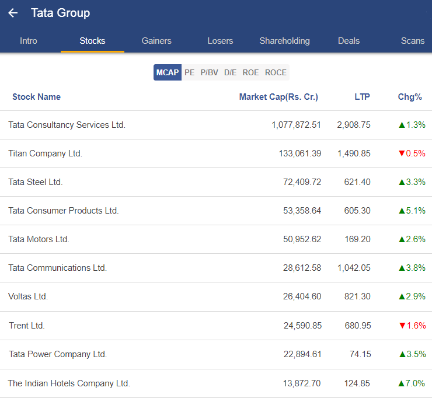Go back using the arrow icon
Viewport: 432px width, 398px height.
pyautogui.click(x=13, y=13)
